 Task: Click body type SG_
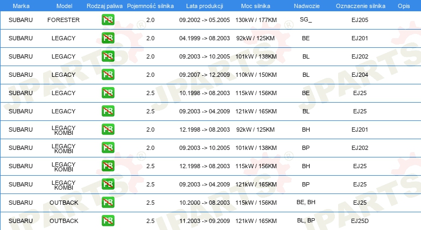coord(306,19)
